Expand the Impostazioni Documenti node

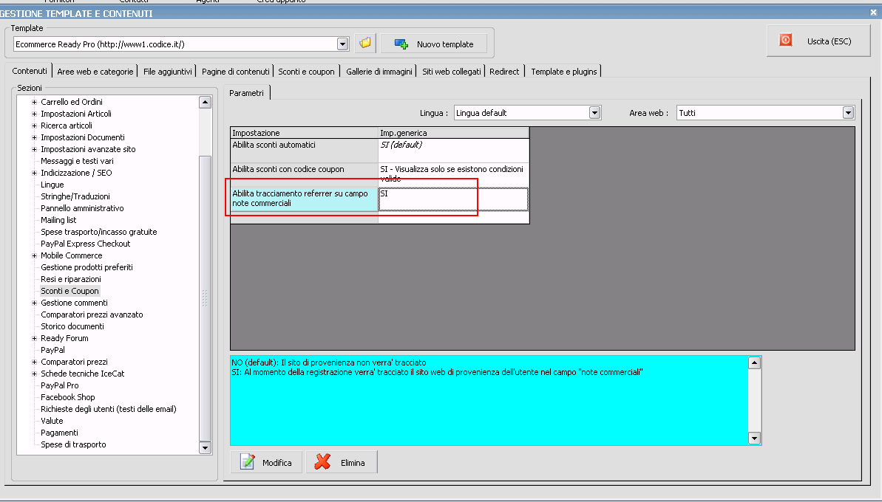pos(34,137)
